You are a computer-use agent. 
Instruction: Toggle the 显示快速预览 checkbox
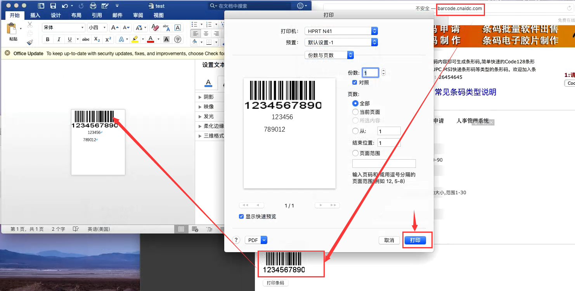241,216
